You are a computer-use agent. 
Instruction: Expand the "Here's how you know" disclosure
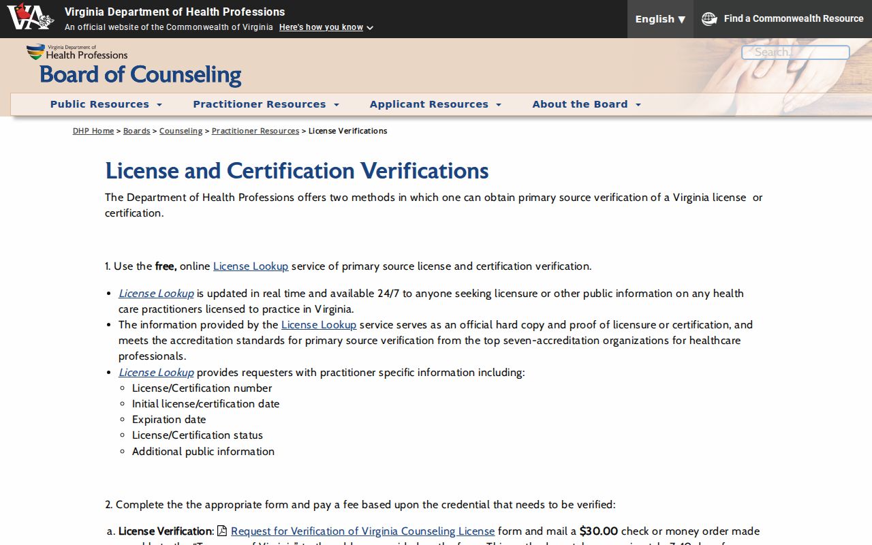(326, 27)
